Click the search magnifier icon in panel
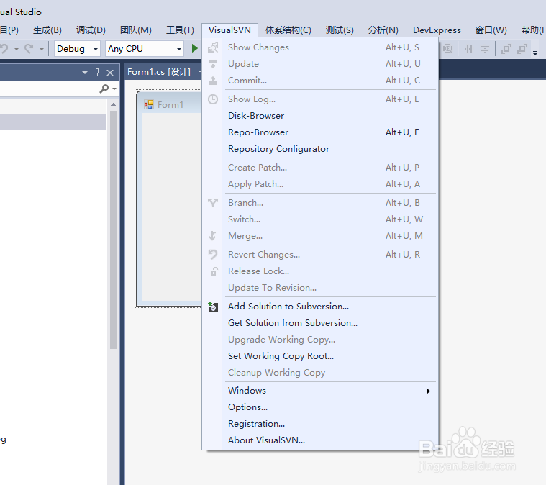Image resolution: width=546 pixels, height=485 pixels. click(x=104, y=89)
